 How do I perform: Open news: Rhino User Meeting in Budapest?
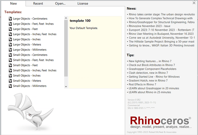tap(161, 34)
